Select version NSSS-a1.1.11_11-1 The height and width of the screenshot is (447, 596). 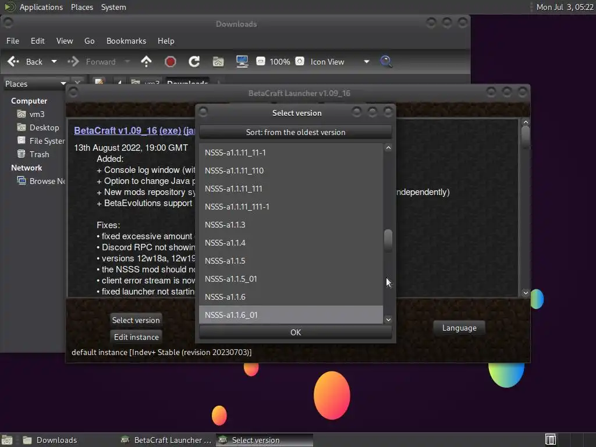(x=291, y=152)
